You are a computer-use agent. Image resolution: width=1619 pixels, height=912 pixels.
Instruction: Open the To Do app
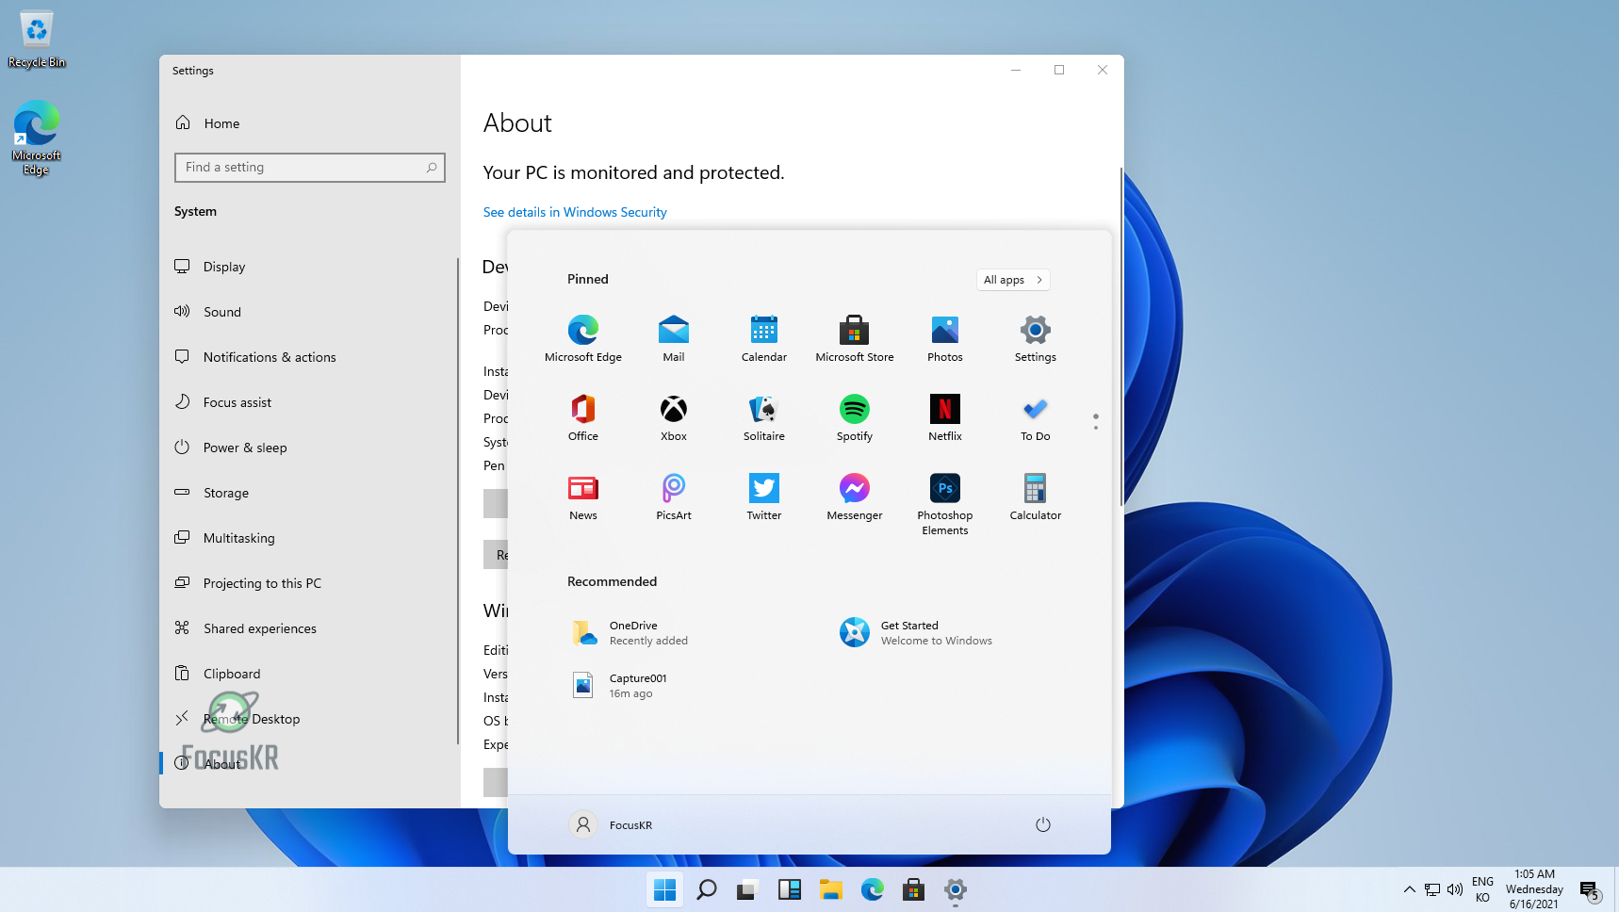(x=1036, y=418)
